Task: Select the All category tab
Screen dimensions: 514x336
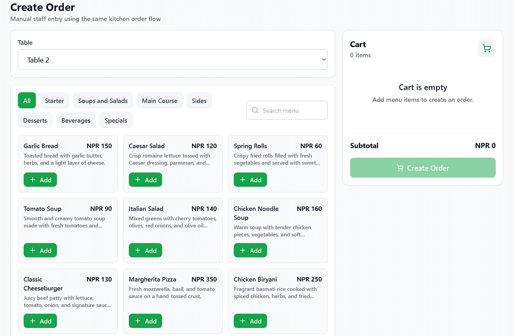Action: point(27,101)
